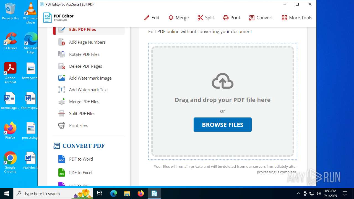Click the Merge PDF Files stack icon
Screen dimensions: 354x199
[x=62, y=101]
